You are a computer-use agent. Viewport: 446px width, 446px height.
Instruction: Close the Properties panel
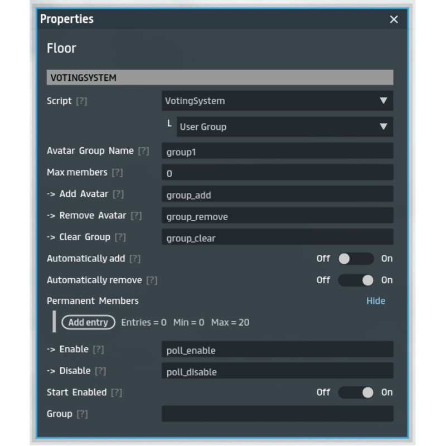coord(394,20)
